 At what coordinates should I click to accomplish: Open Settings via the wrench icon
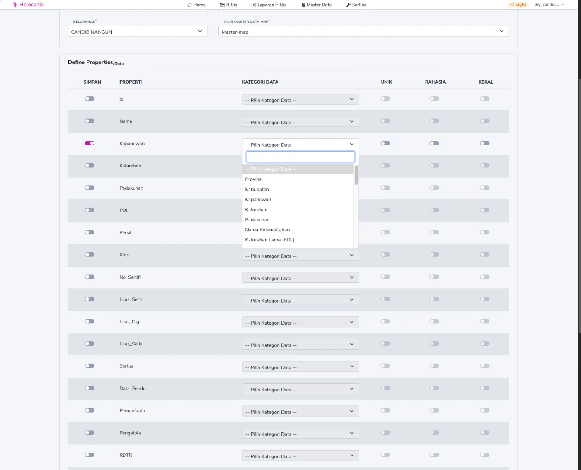[x=348, y=5]
